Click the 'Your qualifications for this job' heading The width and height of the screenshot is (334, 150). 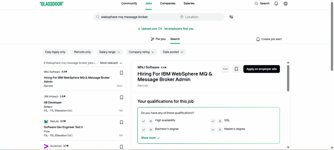tap(166, 102)
